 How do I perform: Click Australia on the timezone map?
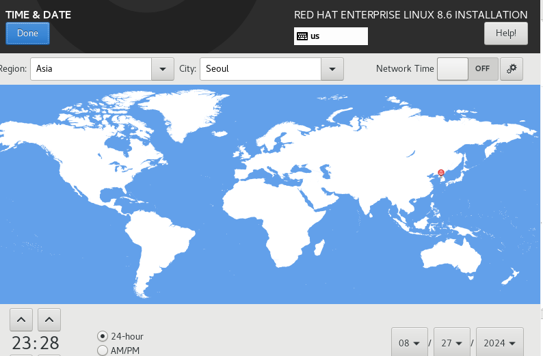coord(450,256)
